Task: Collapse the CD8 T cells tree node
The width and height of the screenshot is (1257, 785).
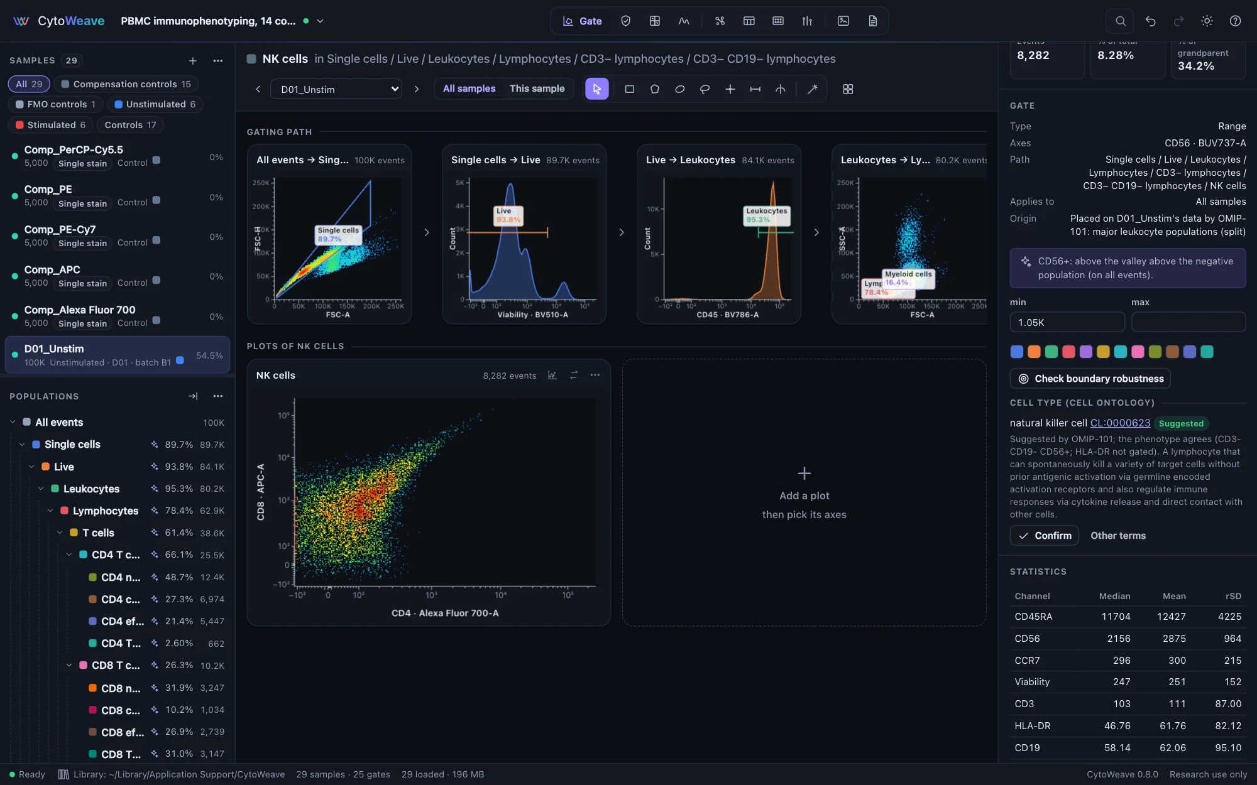Action: (x=69, y=665)
